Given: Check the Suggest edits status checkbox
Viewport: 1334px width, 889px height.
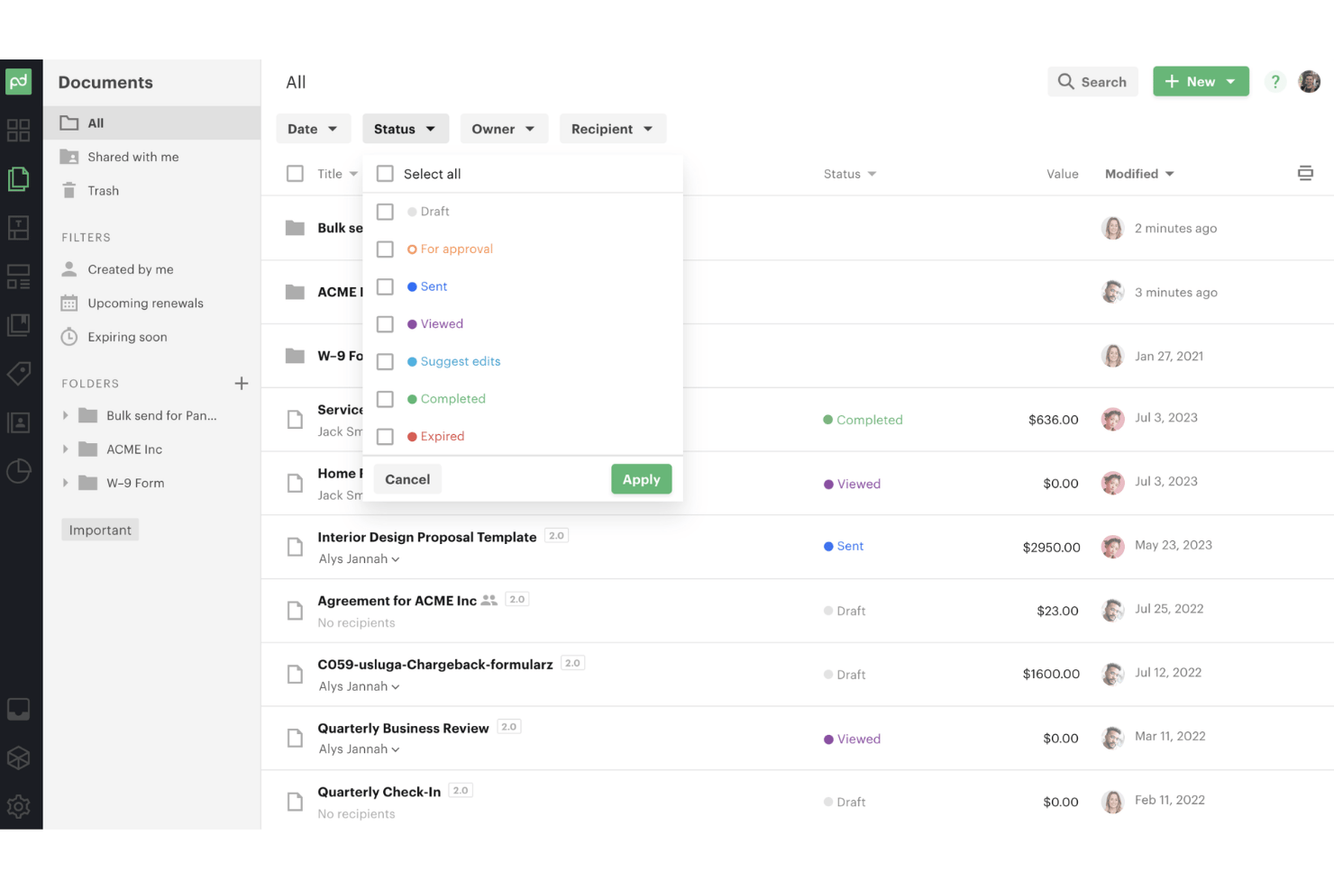Looking at the screenshot, I should (x=385, y=362).
